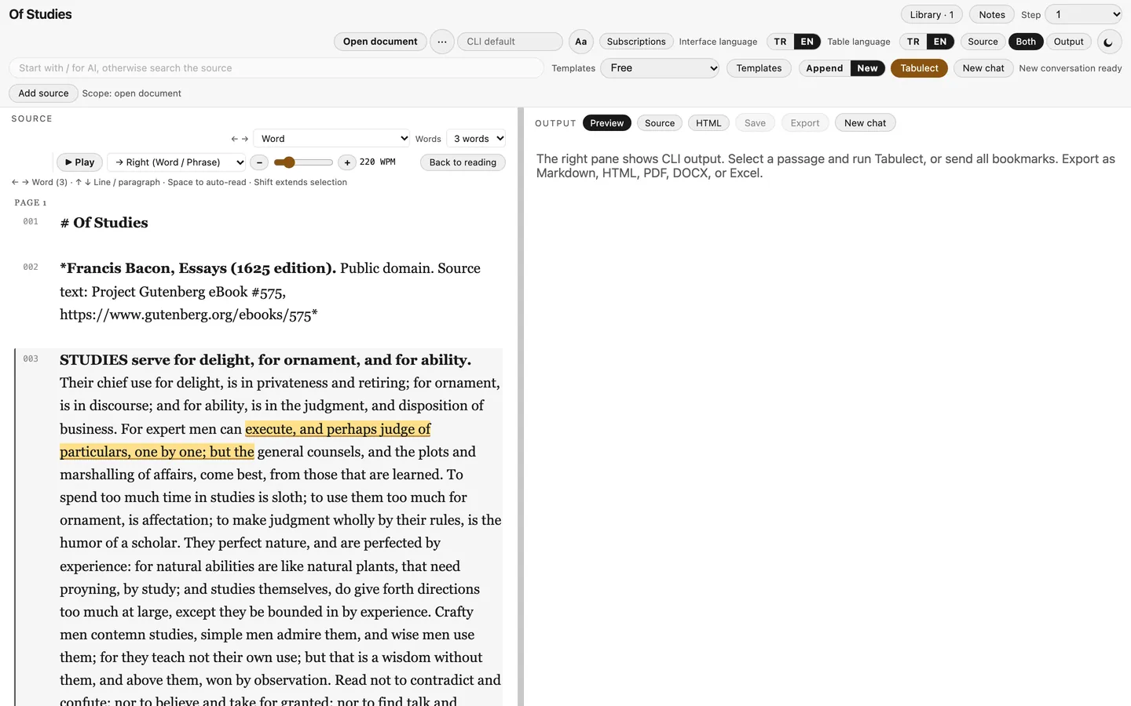Start New chat in top toolbar

(983, 68)
